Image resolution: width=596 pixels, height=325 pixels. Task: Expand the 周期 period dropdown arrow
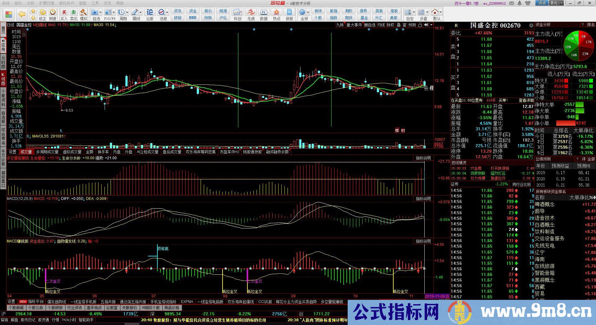tap(127, 13)
